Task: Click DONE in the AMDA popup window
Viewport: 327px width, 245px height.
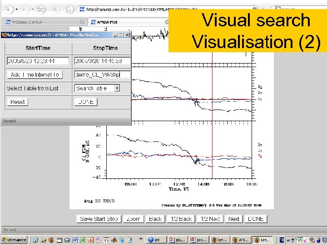Action: (86, 102)
